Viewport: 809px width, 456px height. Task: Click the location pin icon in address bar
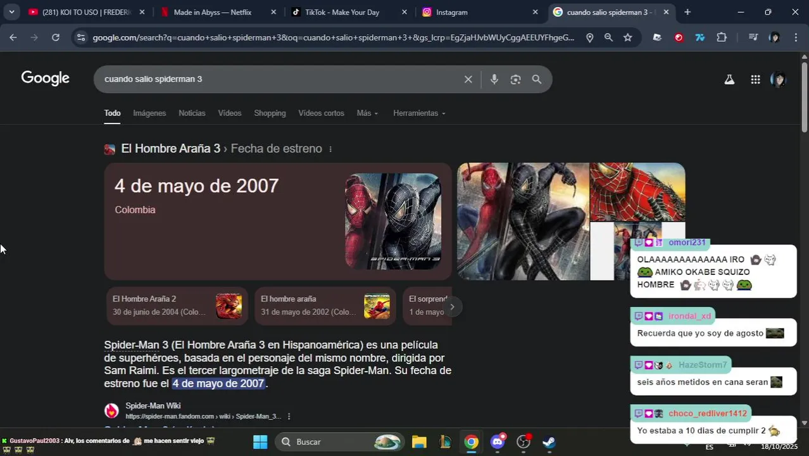(x=589, y=37)
